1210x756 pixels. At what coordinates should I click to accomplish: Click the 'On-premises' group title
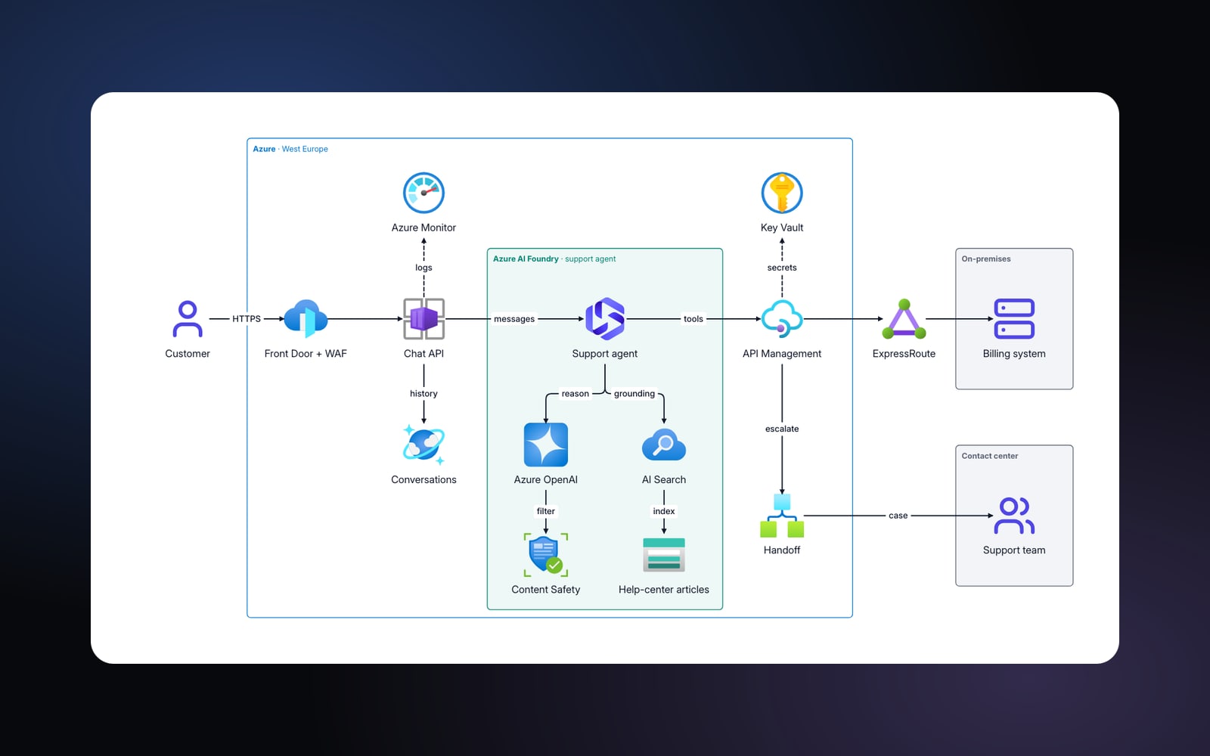986,259
